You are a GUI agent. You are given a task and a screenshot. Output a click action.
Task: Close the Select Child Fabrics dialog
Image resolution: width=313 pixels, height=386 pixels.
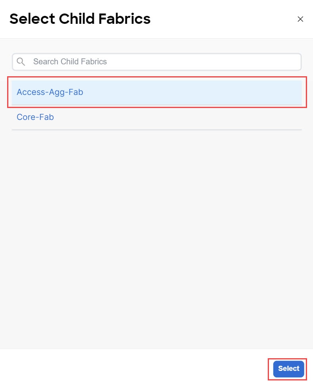[x=300, y=19]
